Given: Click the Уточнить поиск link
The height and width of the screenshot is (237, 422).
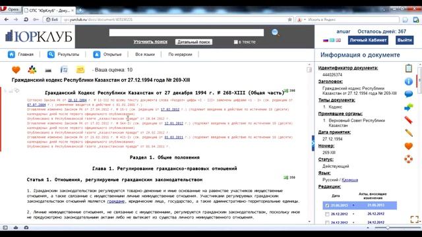Looking at the screenshot, I should point(150,42).
